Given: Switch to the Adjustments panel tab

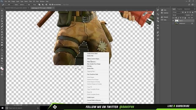Looking at the screenshot, I should (187, 9).
